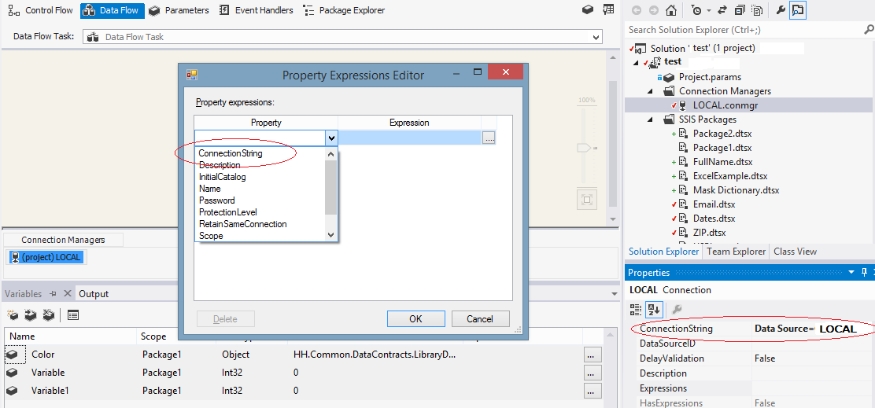The image size is (875, 408).
Task: Pin the Variables pane auto-hide icon
Action: click(54, 294)
